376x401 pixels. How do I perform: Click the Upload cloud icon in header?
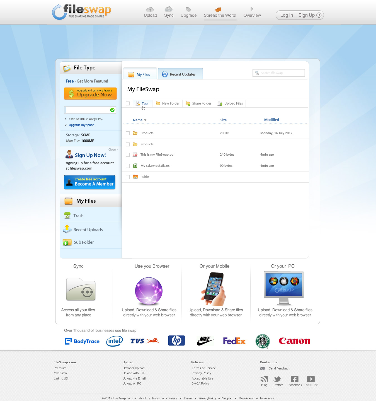[x=150, y=9]
